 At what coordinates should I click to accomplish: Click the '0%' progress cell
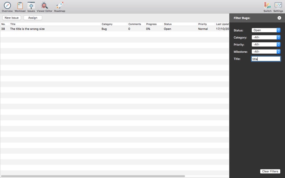tap(148, 29)
